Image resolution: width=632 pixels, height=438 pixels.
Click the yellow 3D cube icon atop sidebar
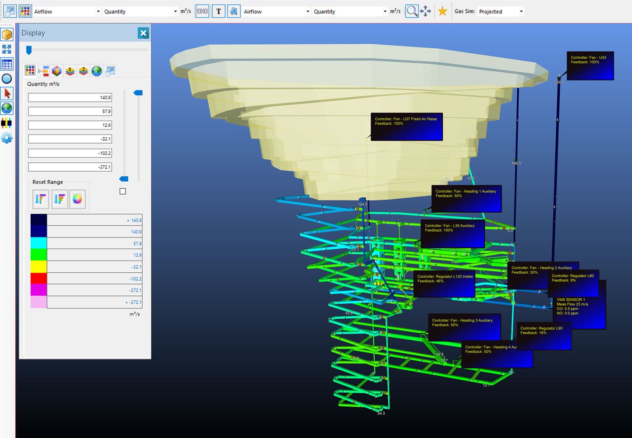point(7,34)
